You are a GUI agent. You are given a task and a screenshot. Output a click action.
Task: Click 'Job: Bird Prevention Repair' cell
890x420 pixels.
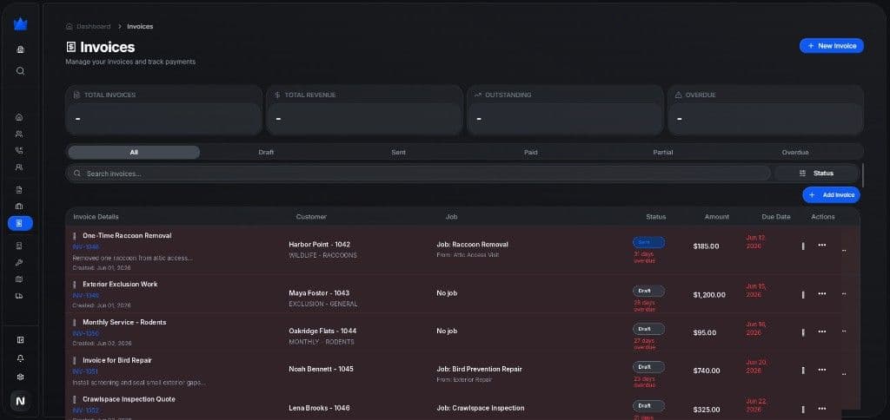coord(479,369)
